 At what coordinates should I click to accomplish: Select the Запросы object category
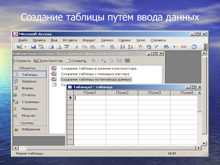click(x=30, y=81)
